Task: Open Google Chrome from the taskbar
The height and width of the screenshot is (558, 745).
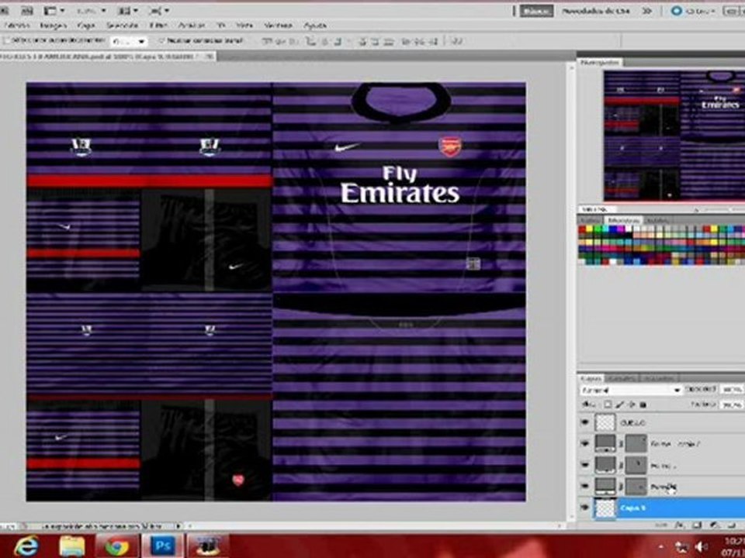Action: (116, 546)
